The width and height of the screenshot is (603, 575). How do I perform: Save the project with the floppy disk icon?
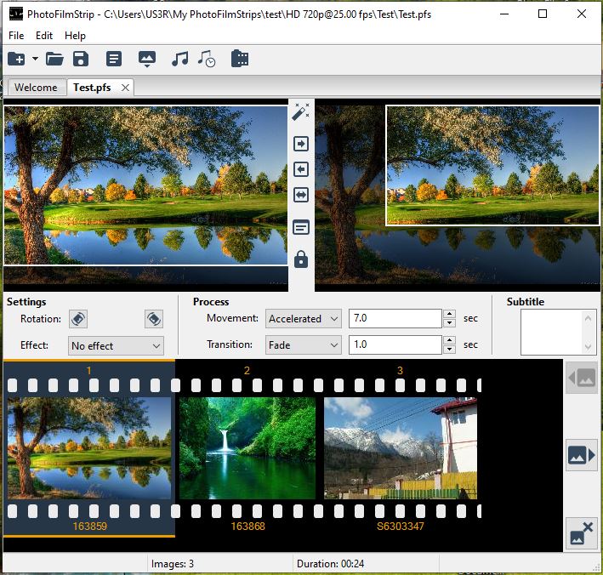[x=80, y=59]
